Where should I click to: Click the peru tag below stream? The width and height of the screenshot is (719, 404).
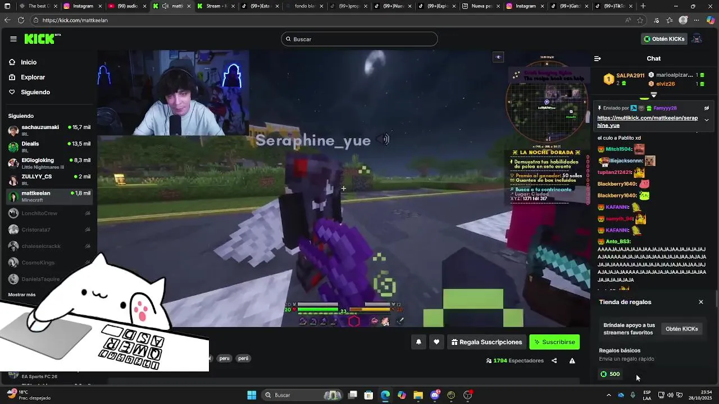(x=224, y=358)
